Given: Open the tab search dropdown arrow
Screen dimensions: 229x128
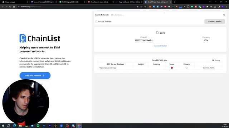Looking at the screenshot, I should [x=210, y=2].
